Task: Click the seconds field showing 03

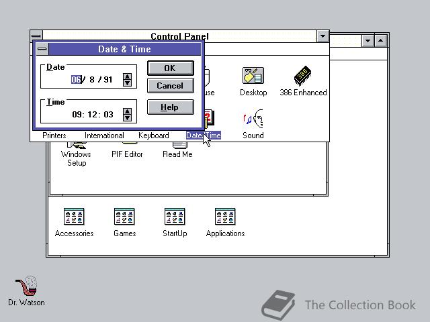Action: pyautogui.click(x=108, y=115)
